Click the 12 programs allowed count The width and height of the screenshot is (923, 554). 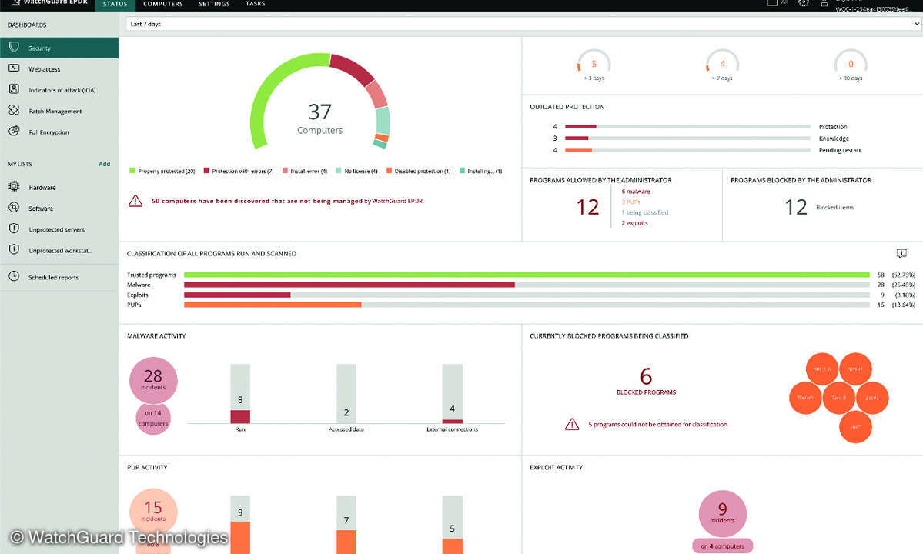tap(587, 207)
